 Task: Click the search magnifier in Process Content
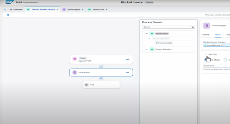tap(193, 27)
